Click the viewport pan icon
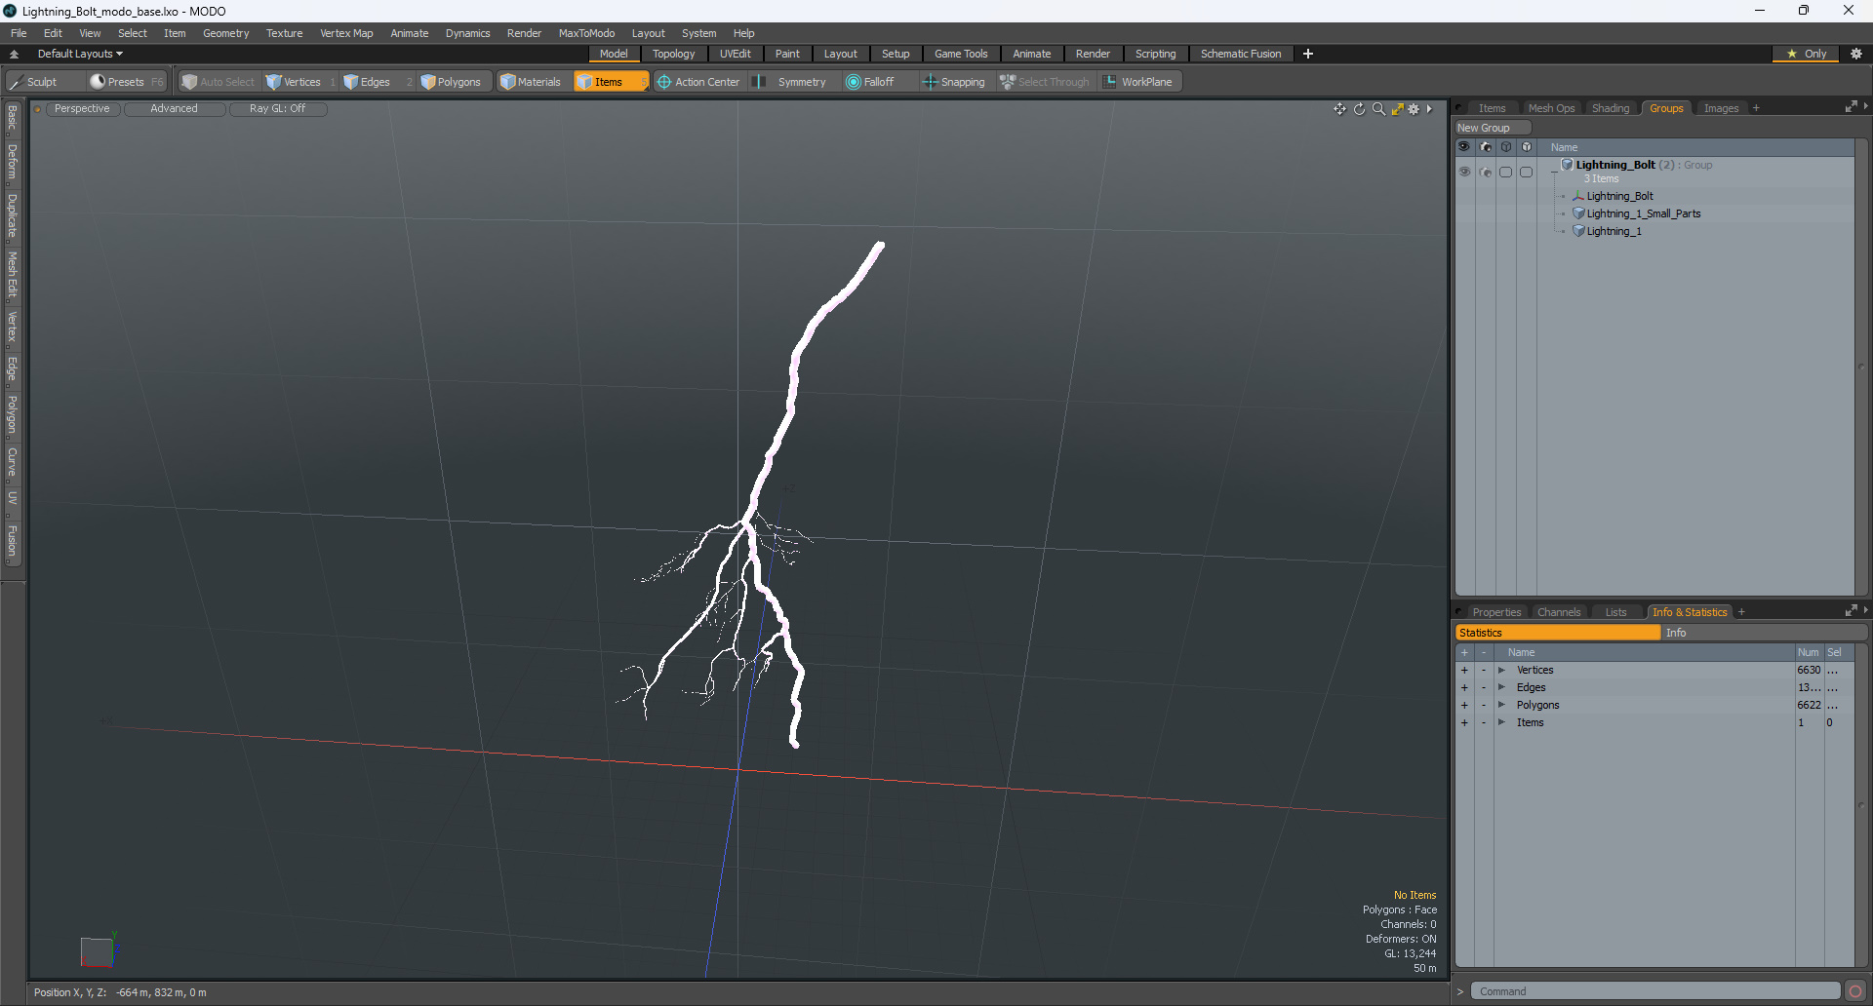 click(1339, 109)
